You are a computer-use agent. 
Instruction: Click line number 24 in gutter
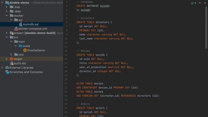66,96
